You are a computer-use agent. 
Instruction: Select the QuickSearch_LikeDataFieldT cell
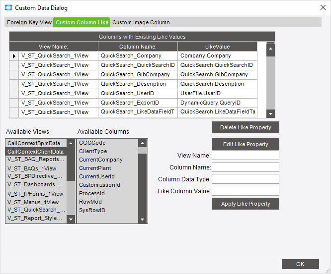tap(138, 112)
